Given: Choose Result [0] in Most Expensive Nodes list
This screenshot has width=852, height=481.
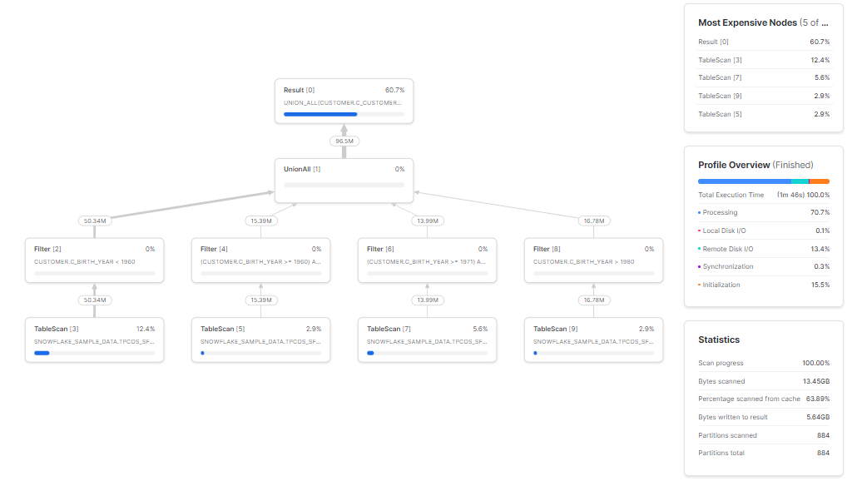Looking at the screenshot, I should 763,42.
